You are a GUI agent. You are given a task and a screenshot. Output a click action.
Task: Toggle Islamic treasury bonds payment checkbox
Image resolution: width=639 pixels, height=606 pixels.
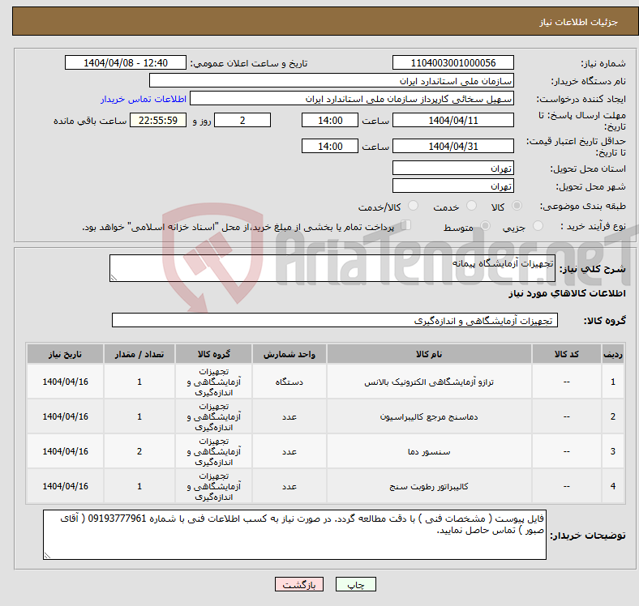click(406, 225)
